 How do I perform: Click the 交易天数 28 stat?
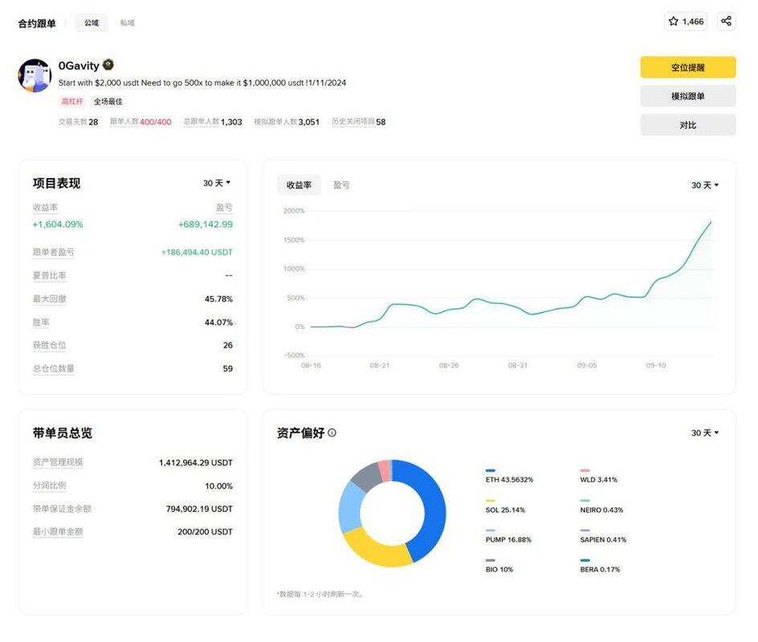click(x=79, y=122)
